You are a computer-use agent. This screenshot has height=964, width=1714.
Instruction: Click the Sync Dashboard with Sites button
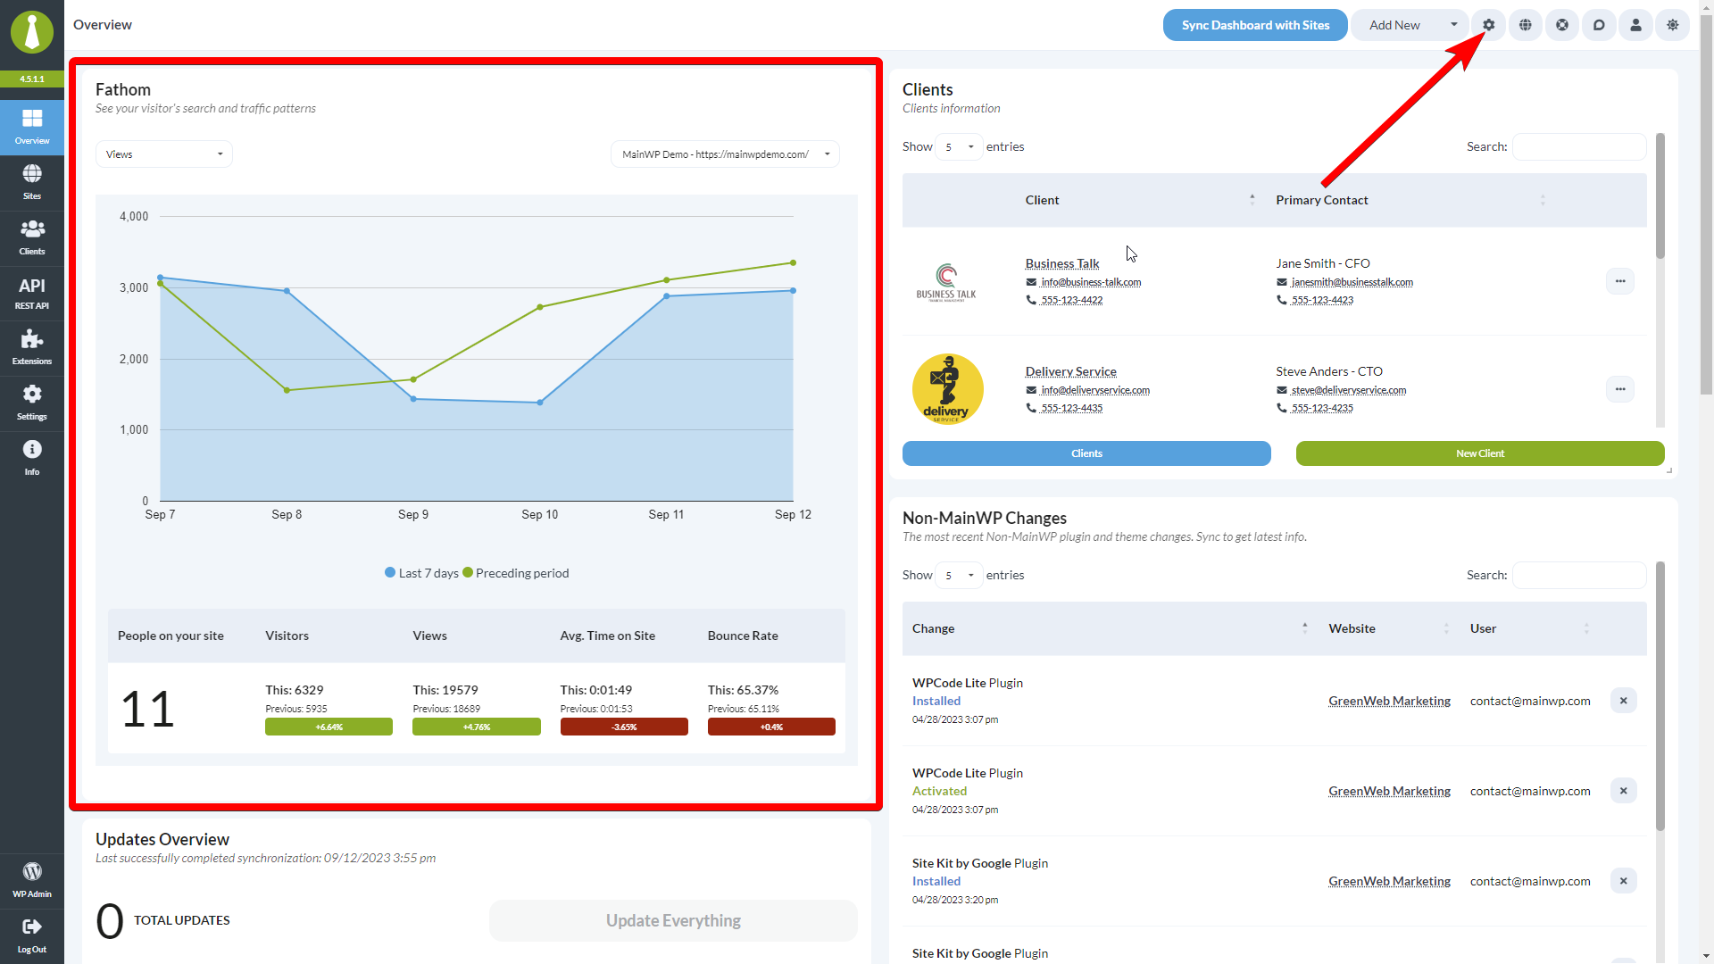click(x=1254, y=25)
